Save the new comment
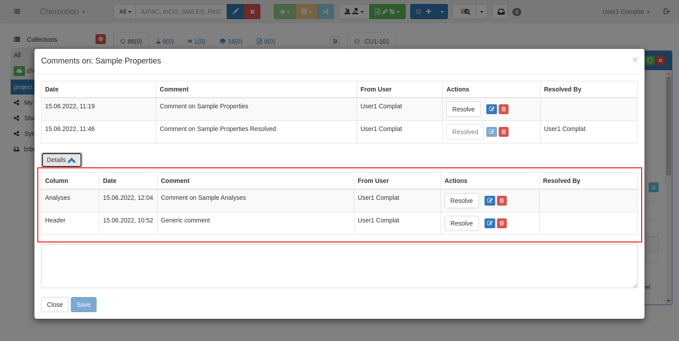The width and height of the screenshot is (679, 341). (83, 305)
